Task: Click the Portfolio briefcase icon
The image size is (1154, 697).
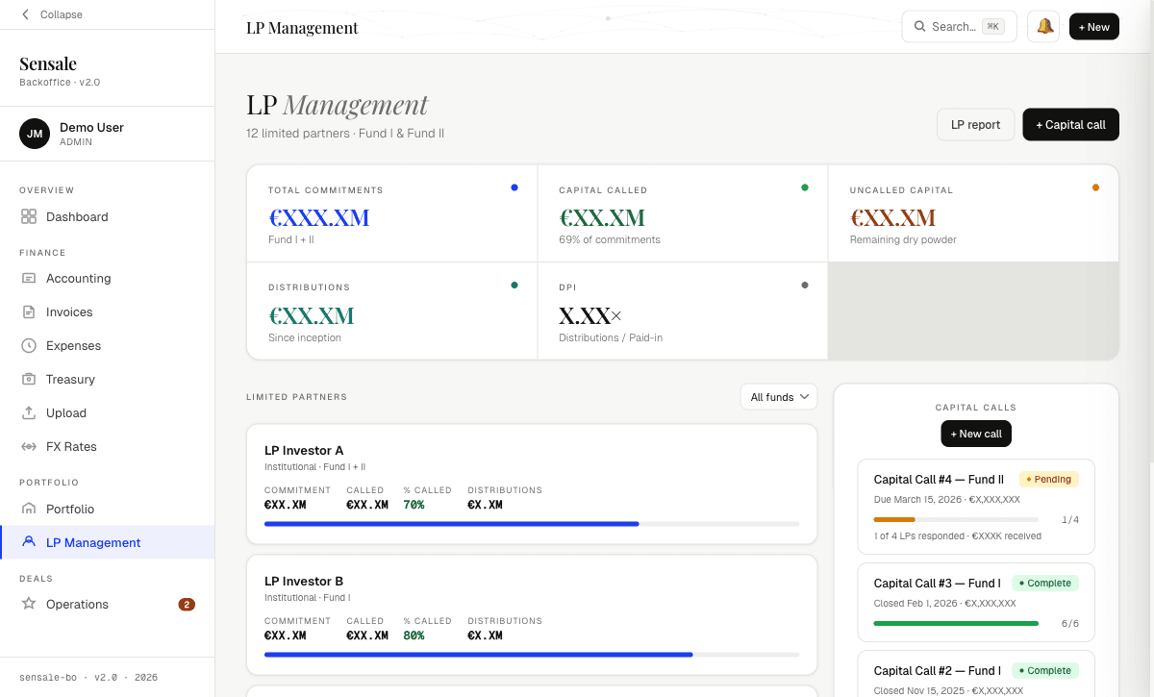Action: [x=30, y=509]
